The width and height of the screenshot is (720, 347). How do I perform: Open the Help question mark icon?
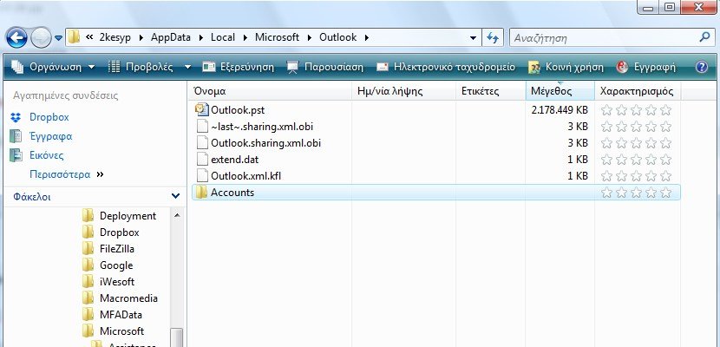701,67
